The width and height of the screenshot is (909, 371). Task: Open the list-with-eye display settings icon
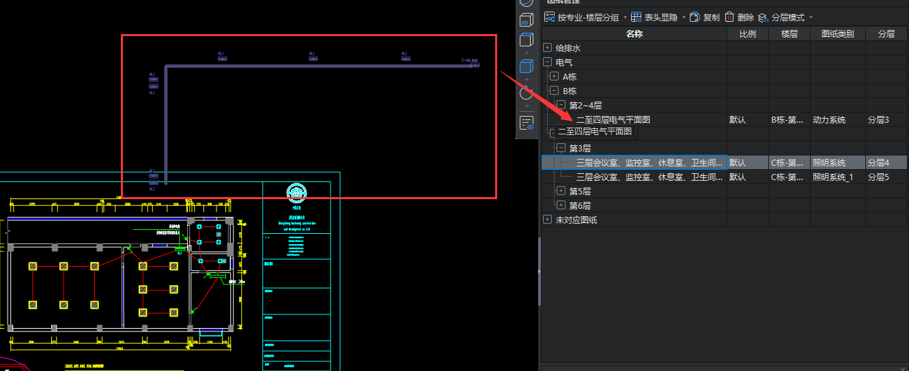click(527, 123)
